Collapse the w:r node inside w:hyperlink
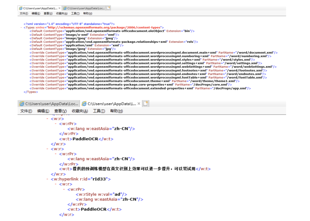 [x=56, y=184]
